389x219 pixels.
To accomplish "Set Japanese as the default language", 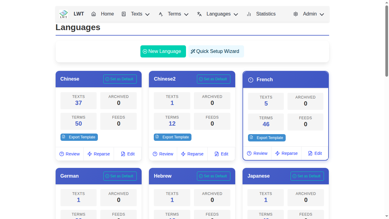I will pyautogui.click(x=307, y=176).
